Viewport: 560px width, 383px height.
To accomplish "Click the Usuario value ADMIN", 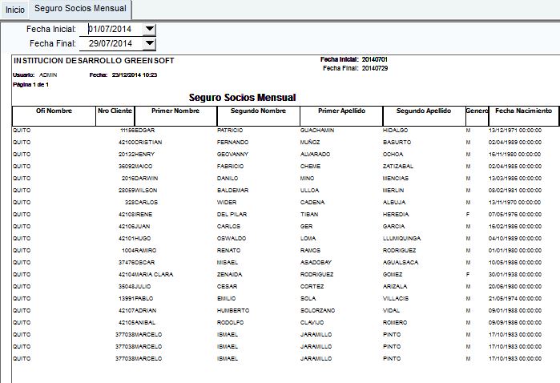I will pos(48,75).
